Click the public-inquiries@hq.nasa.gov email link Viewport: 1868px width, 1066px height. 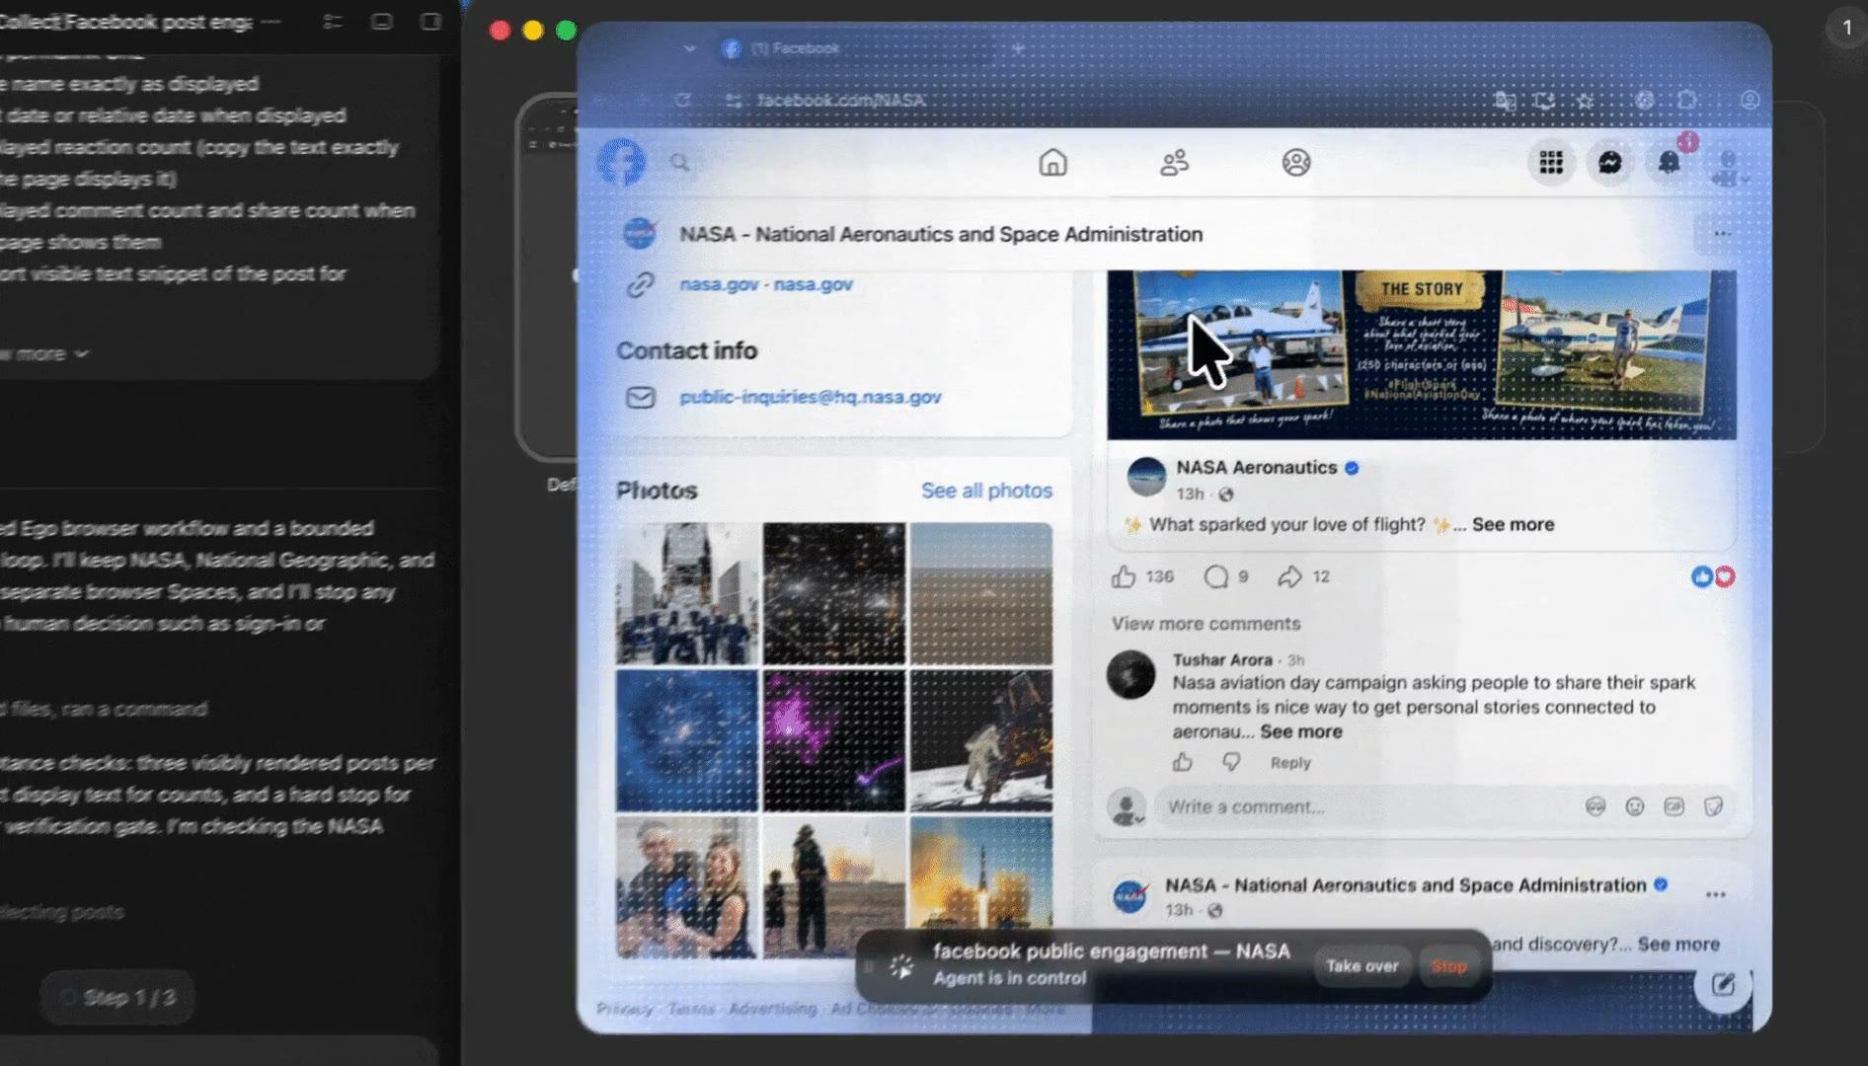coord(810,397)
